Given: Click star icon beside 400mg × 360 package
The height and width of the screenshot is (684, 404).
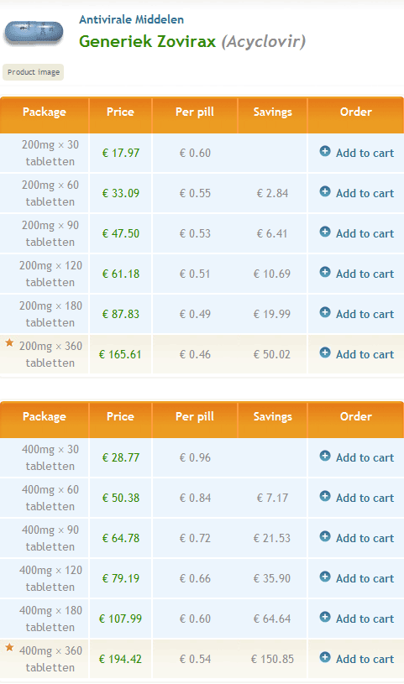Looking at the screenshot, I should click(x=9, y=647).
